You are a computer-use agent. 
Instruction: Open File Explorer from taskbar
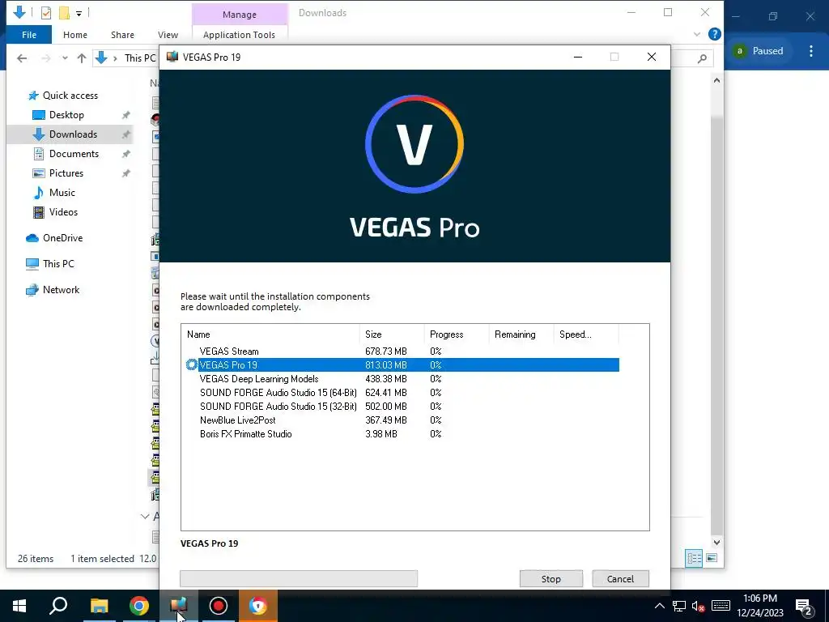99,606
